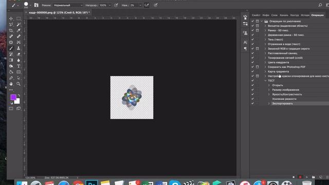Expand the 'Размер изображения' step

[x=269, y=90]
